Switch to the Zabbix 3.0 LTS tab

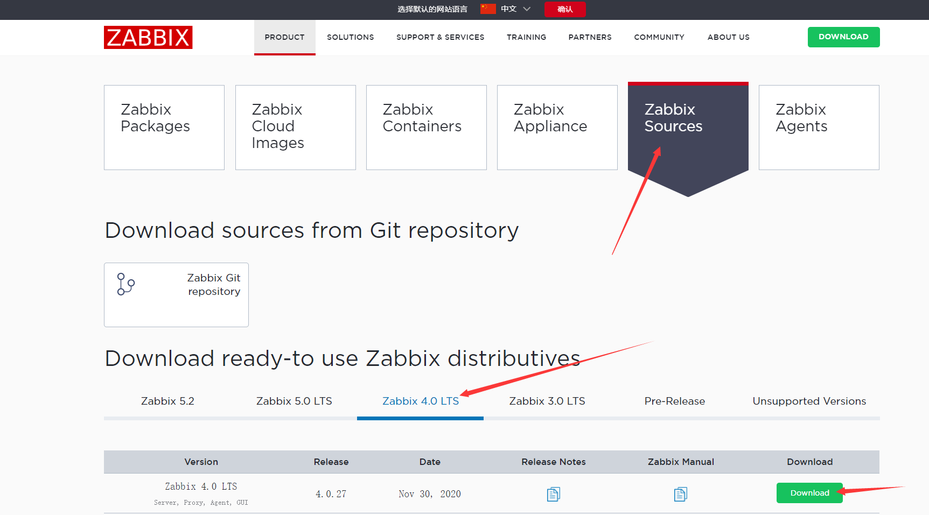click(x=547, y=401)
